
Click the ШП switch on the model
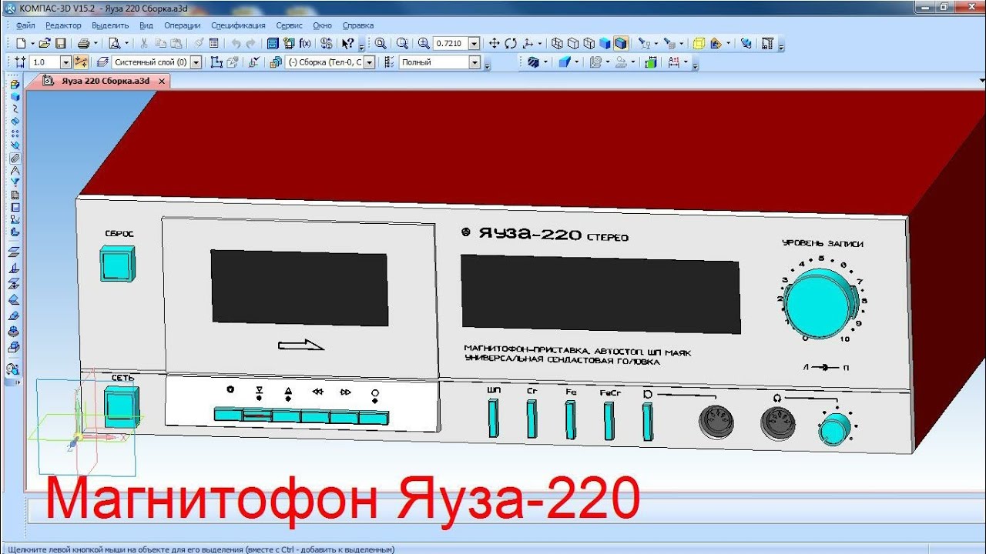point(494,419)
